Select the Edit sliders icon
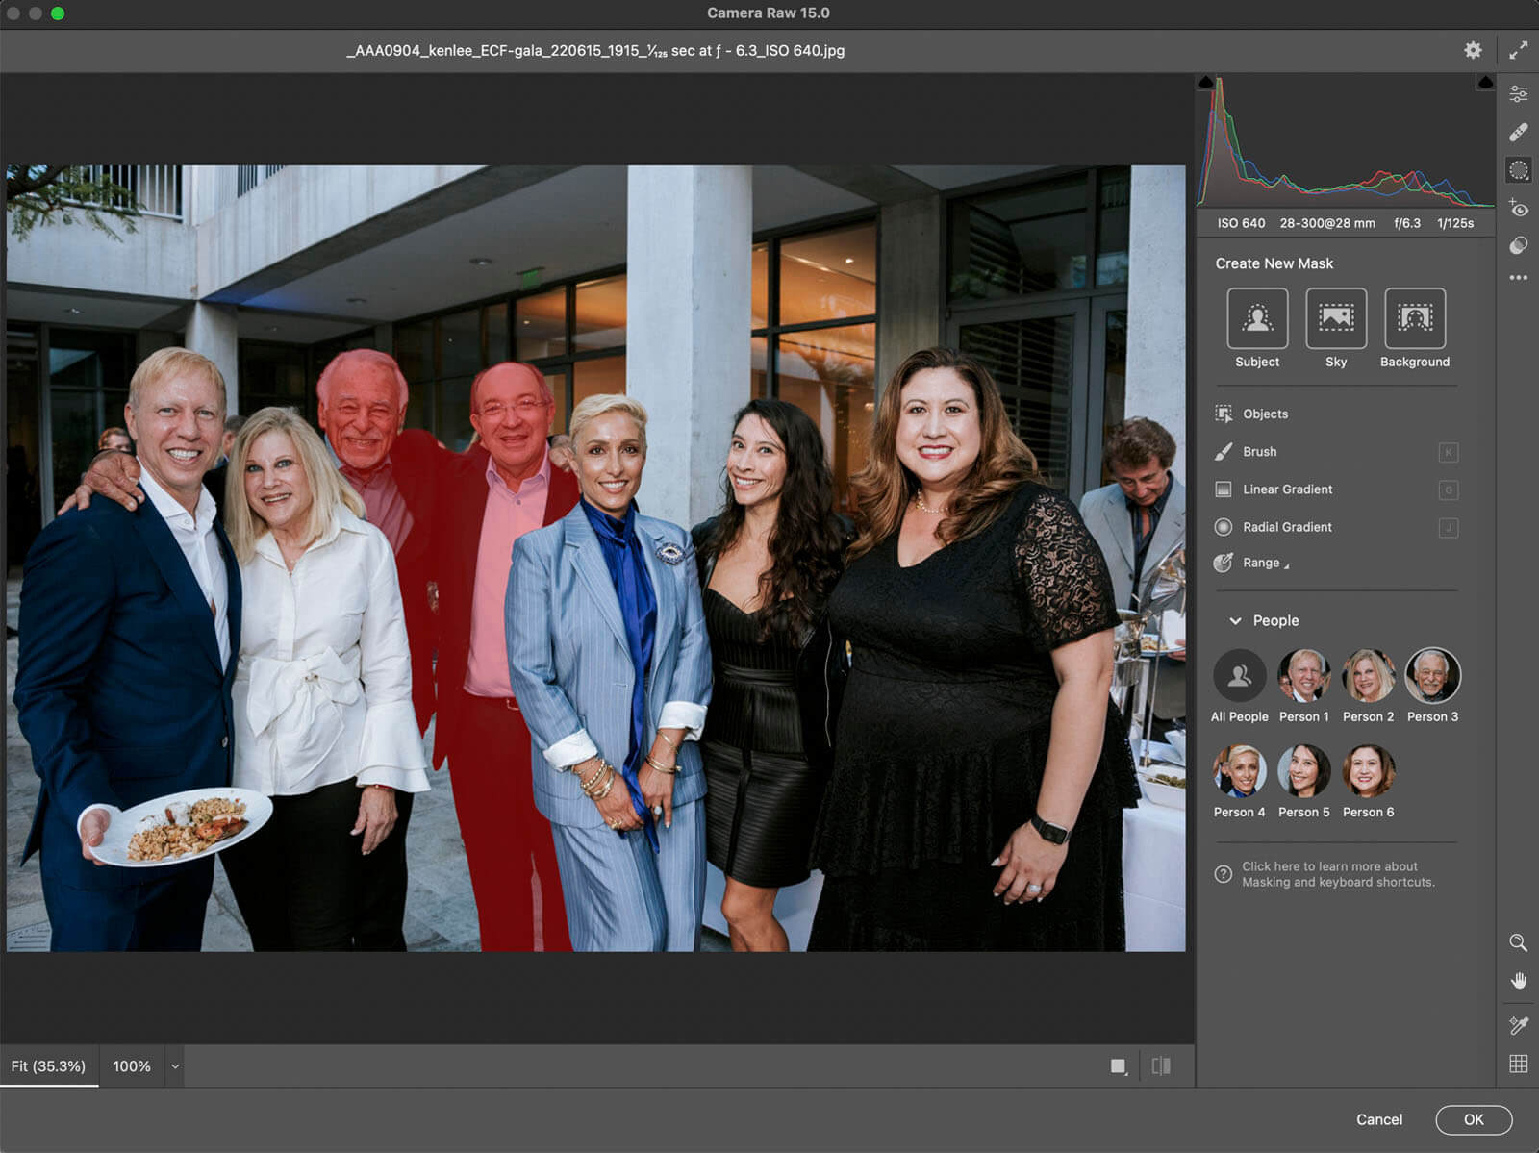The width and height of the screenshot is (1539, 1153). click(1518, 94)
